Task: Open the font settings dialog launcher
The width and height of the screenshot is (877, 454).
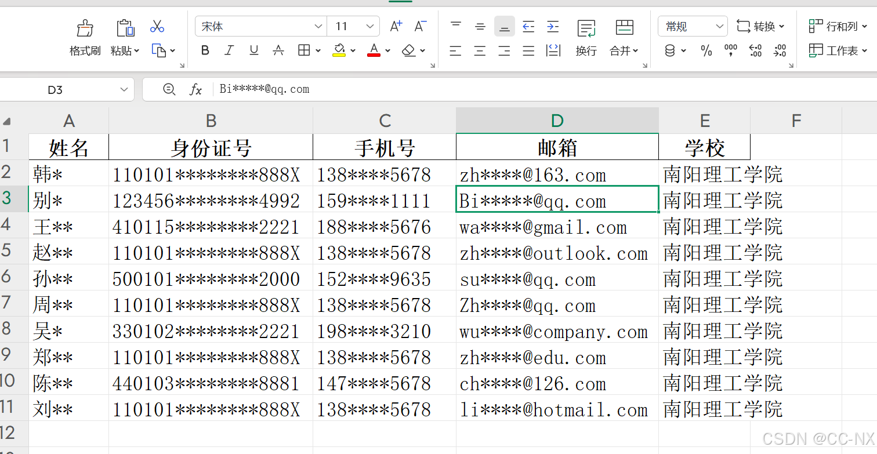Action: 182,66
